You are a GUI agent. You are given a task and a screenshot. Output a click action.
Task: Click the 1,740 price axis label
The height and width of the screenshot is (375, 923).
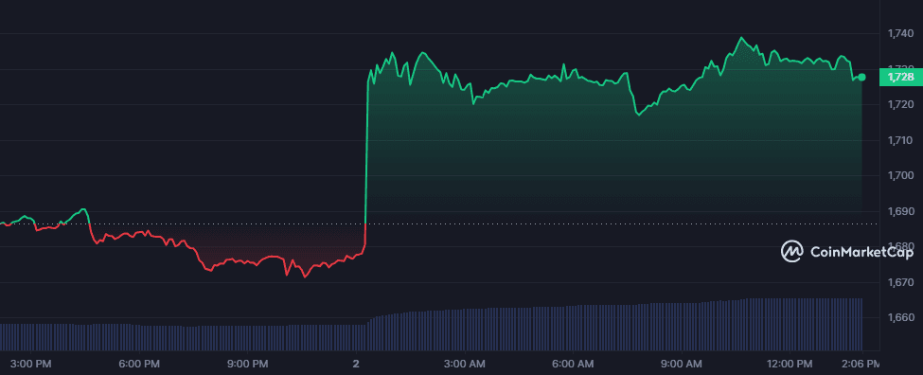point(900,34)
